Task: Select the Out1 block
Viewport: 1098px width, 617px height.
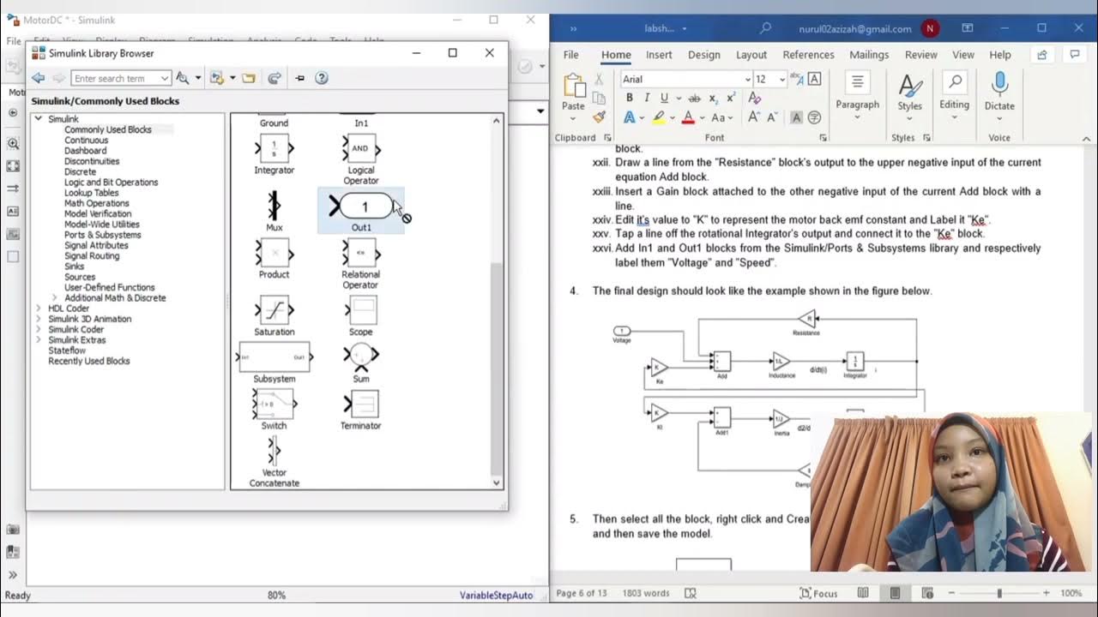Action: click(361, 211)
